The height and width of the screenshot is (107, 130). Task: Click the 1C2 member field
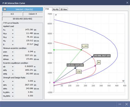12,14
